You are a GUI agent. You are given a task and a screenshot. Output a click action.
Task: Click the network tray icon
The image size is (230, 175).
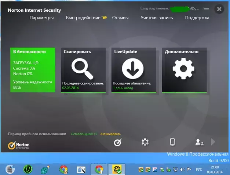[175, 170]
